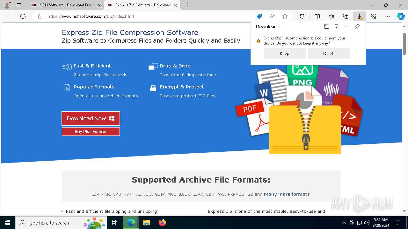Activate Read aloud icon
408x229 pixels.
click(x=272, y=16)
